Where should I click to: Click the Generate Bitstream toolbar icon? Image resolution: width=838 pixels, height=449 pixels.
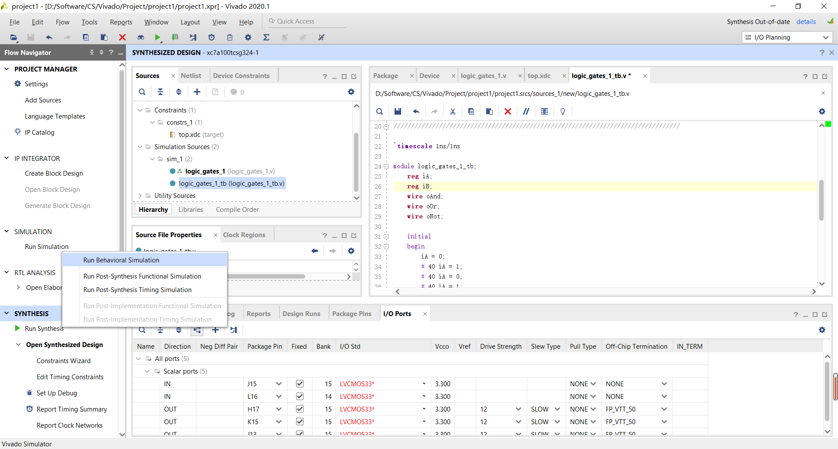point(175,37)
